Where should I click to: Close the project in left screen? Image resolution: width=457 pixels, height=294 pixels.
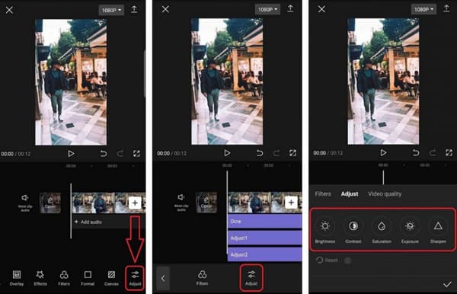pos(9,10)
